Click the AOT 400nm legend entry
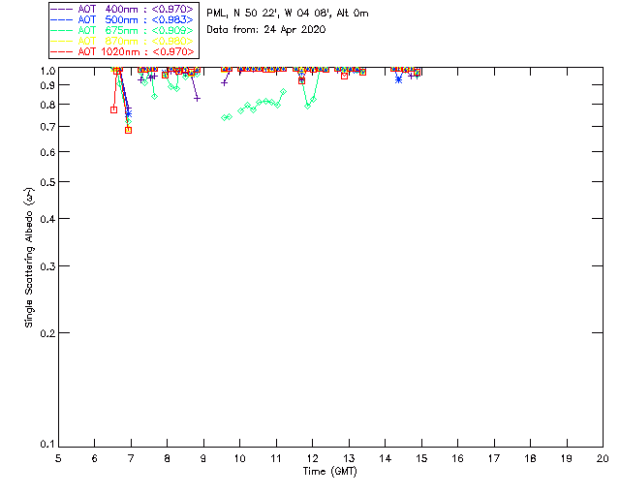 (122, 9)
